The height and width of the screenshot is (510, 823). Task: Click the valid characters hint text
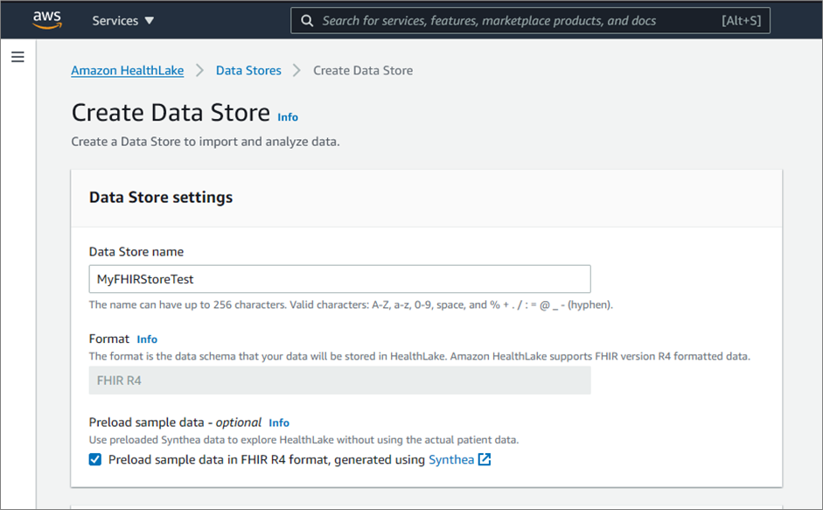[351, 304]
